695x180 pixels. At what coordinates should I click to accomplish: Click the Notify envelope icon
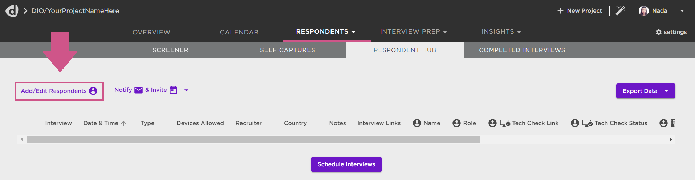(138, 90)
